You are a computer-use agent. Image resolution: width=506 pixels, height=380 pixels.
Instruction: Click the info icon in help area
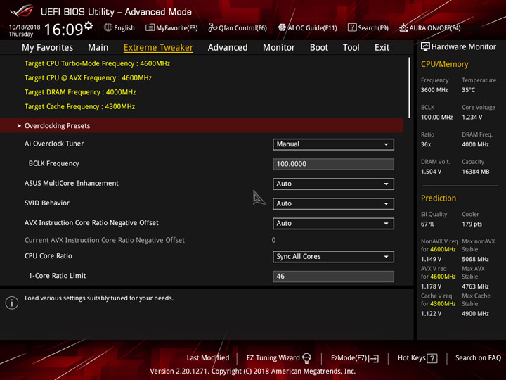click(x=12, y=303)
